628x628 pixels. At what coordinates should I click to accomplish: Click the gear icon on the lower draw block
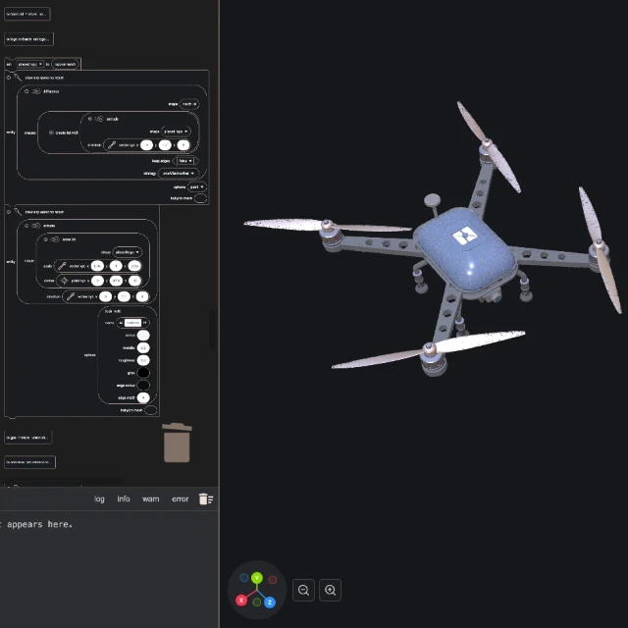click(x=9, y=212)
